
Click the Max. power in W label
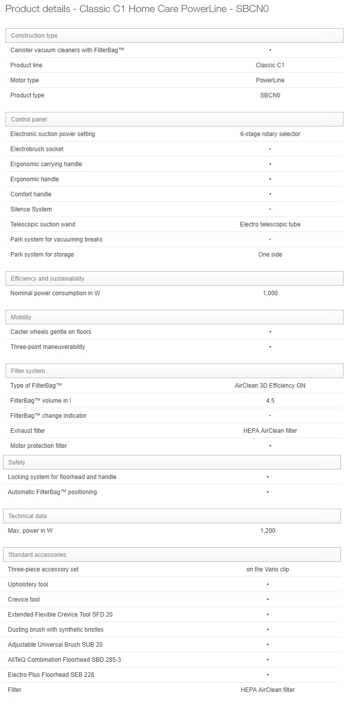pyautogui.click(x=30, y=531)
